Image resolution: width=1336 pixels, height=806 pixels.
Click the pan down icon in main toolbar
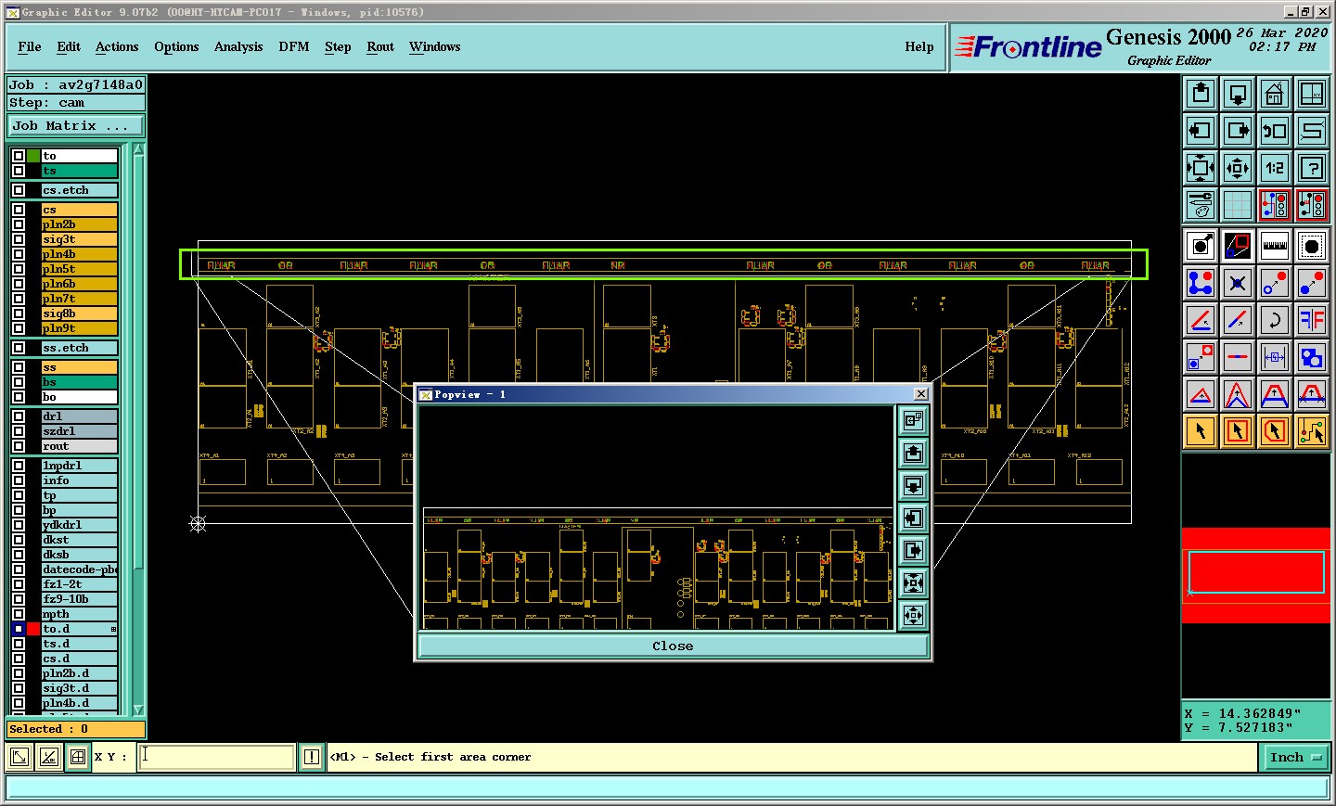[1238, 93]
